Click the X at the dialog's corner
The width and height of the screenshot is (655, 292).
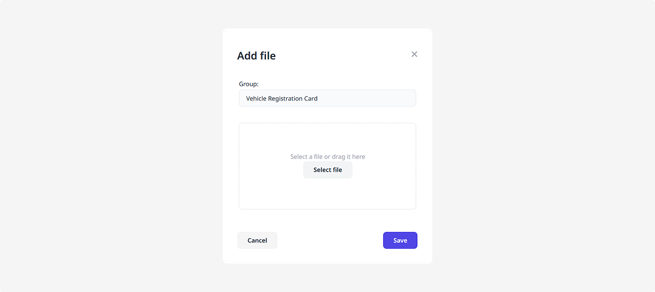coord(414,54)
